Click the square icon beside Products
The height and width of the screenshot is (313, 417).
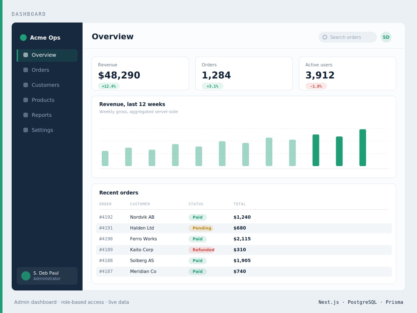click(25, 100)
